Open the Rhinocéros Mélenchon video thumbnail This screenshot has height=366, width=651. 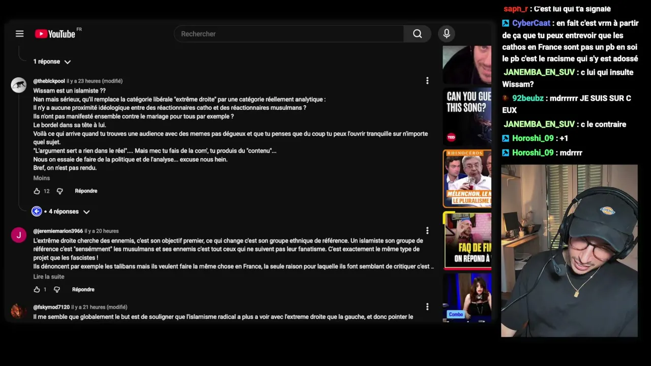(x=467, y=178)
